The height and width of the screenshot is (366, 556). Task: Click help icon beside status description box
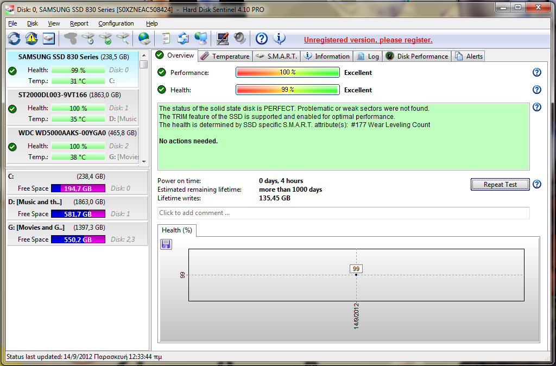537,107
